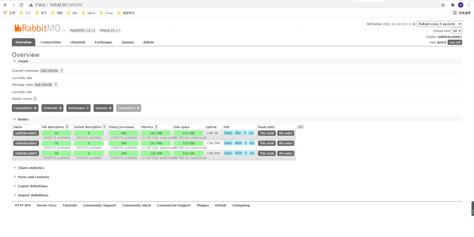Open node rabbit@rabbit2 details
The image size is (474, 237).
pyautogui.click(x=26, y=143)
